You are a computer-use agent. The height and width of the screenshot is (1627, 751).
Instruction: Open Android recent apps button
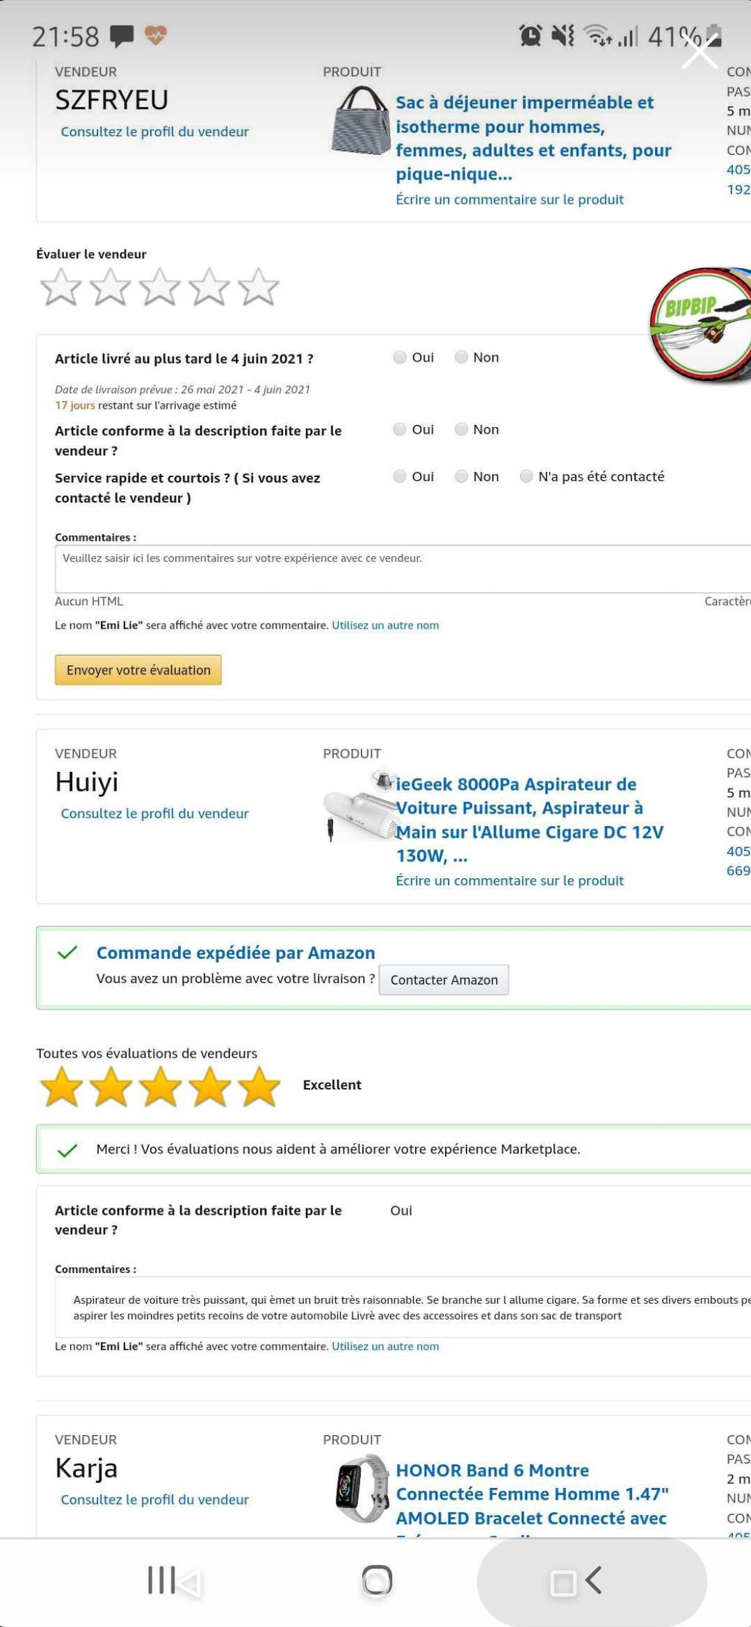[x=172, y=1581]
